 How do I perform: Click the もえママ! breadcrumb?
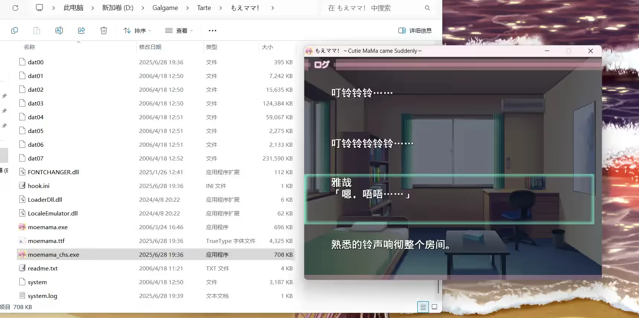point(245,8)
